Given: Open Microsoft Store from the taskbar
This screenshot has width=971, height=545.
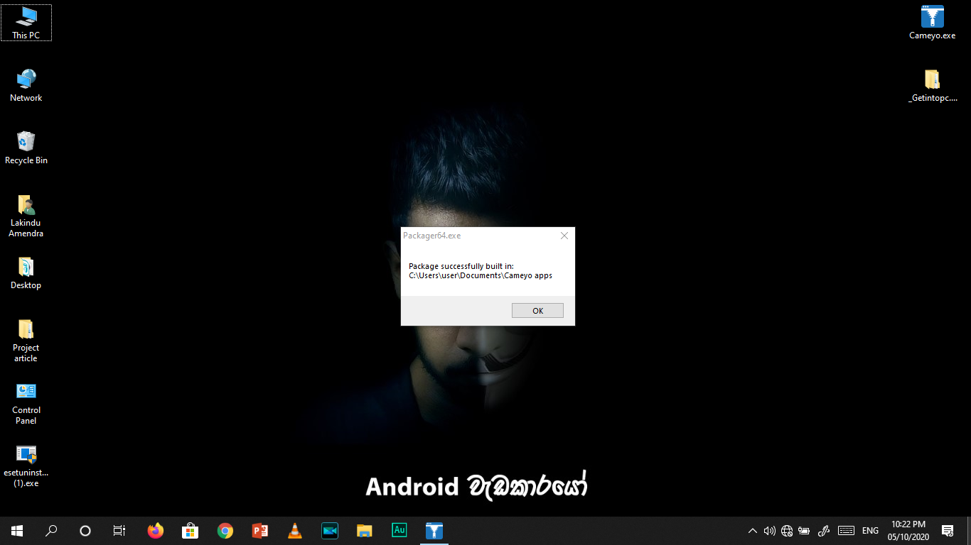Looking at the screenshot, I should click(x=190, y=531).
